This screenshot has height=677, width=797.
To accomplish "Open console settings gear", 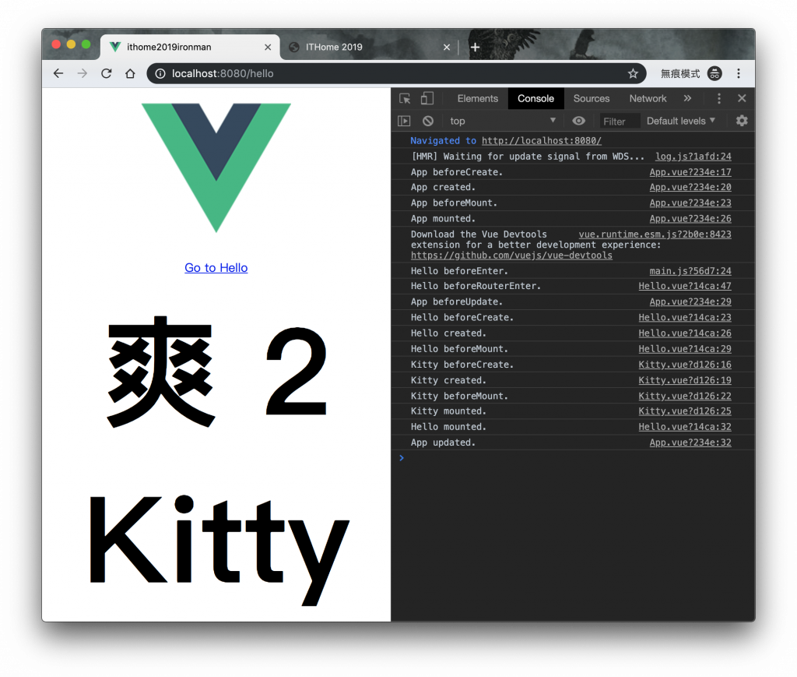I will point(742,121).
